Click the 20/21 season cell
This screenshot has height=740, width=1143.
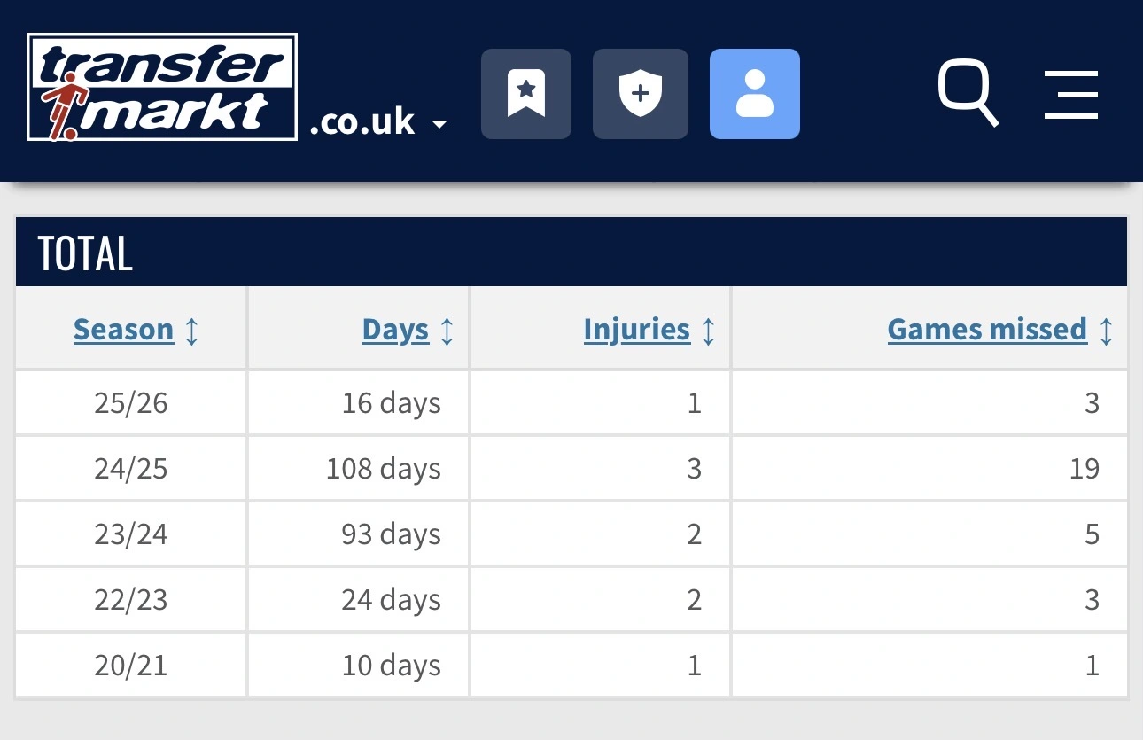(x=130, y=666)
